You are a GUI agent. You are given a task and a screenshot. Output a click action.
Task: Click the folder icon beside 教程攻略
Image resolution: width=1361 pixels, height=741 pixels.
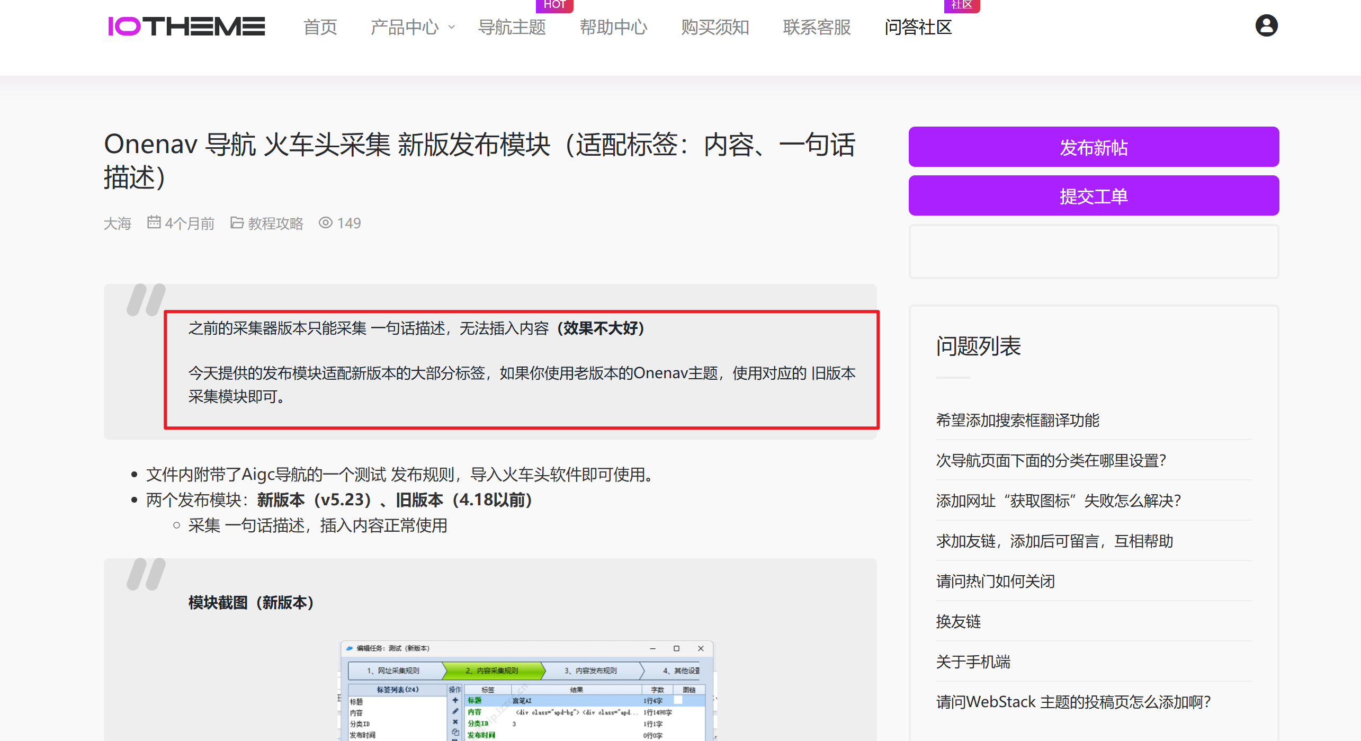(x=237, y=222)
